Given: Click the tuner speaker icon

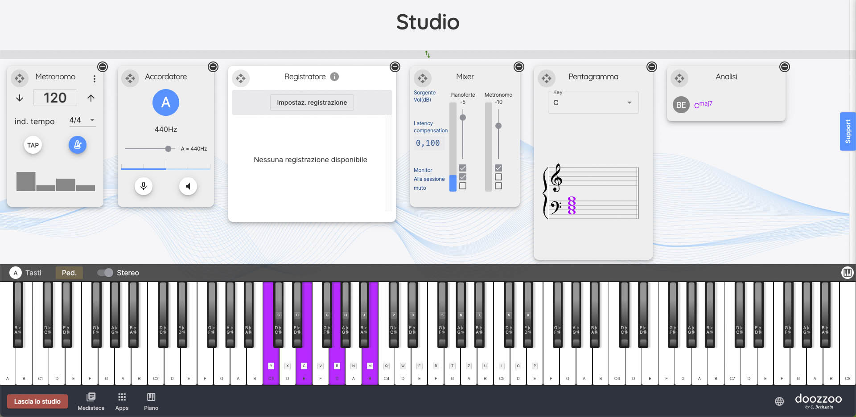Looking at the screenshot, I should click(x=188, y=186).
